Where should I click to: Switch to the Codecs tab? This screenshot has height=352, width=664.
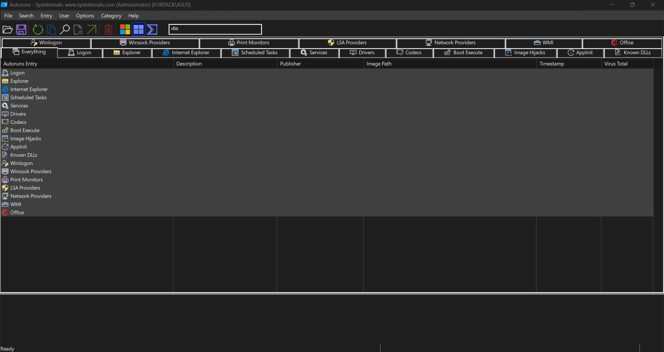click(409, 53)
